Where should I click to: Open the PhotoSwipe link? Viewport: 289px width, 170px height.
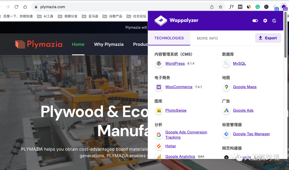point(176,110)
